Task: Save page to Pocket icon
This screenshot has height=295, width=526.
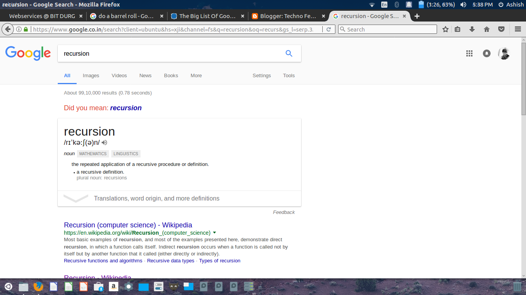Action: pos(501,30)
